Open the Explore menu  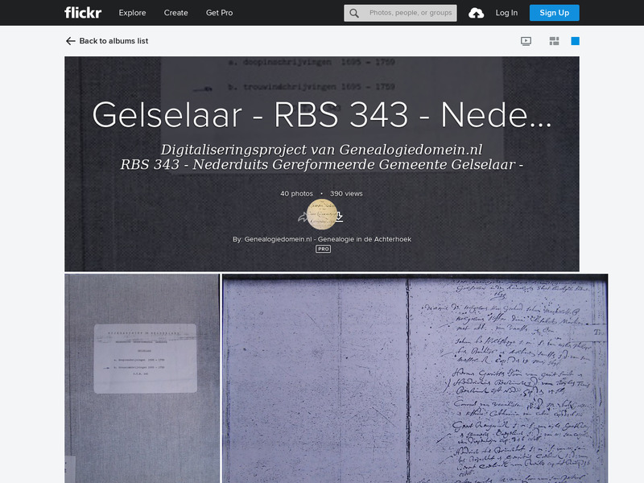point(132,13)
